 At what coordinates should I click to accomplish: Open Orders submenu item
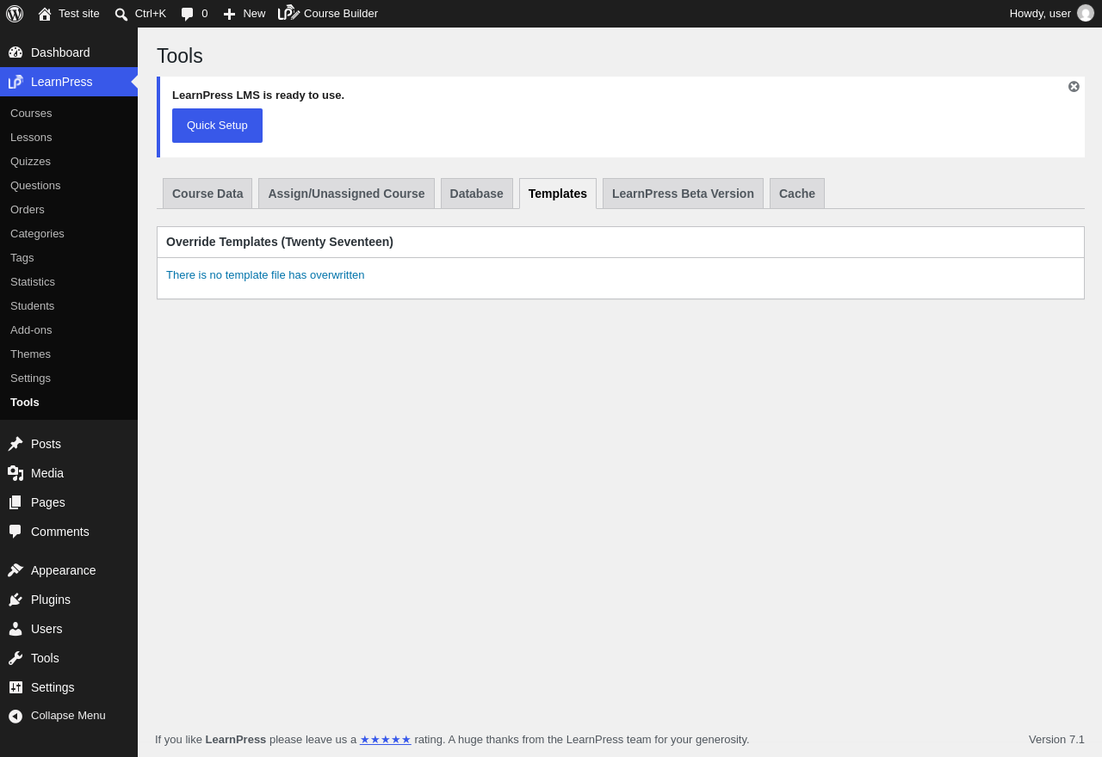tap(28, 210)
